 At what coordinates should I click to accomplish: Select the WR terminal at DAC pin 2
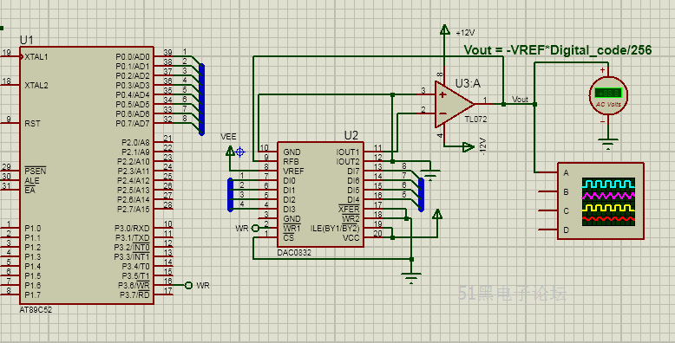point(255,229)
